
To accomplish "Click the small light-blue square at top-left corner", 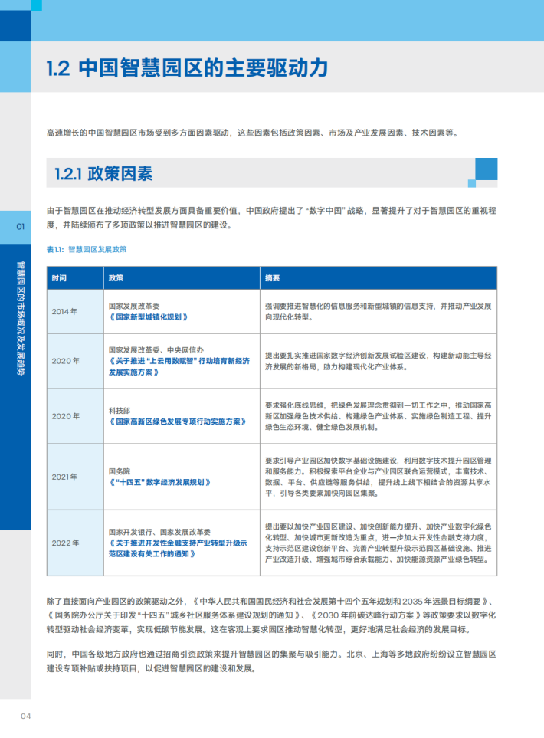I will 36,5.
